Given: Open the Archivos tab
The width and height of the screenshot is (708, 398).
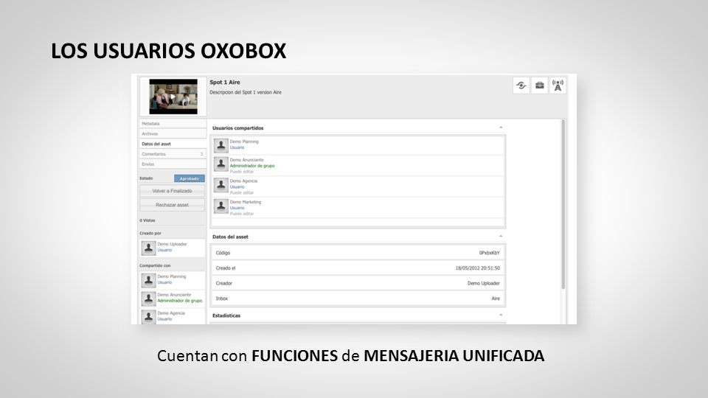Looking at the screenshot, I should (173, 133).
